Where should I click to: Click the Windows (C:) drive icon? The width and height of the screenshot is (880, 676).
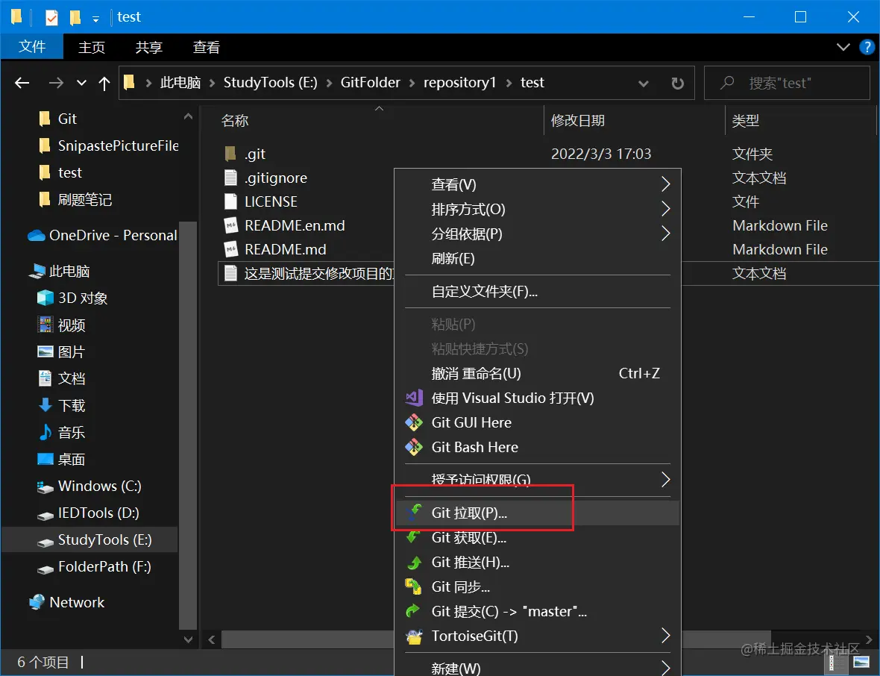45,486
